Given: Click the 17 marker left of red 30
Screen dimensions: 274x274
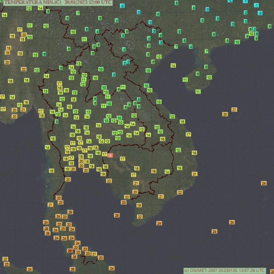Looking at the screenshot, I should (x=104, y=154).
